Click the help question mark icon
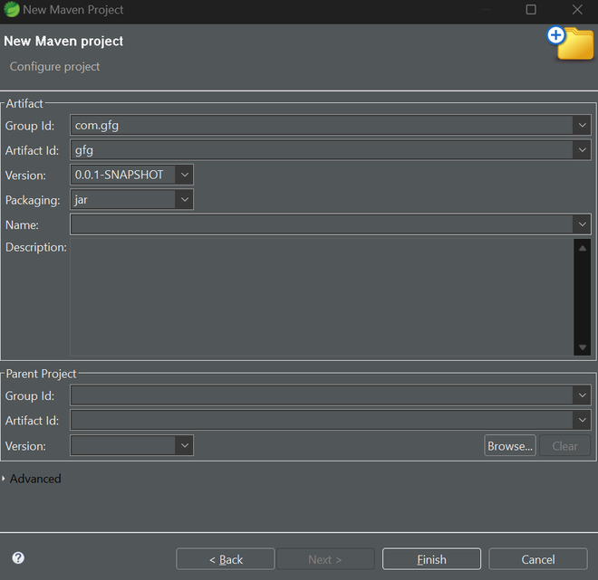This screenshot has height=580, width=598. point(18,558)
